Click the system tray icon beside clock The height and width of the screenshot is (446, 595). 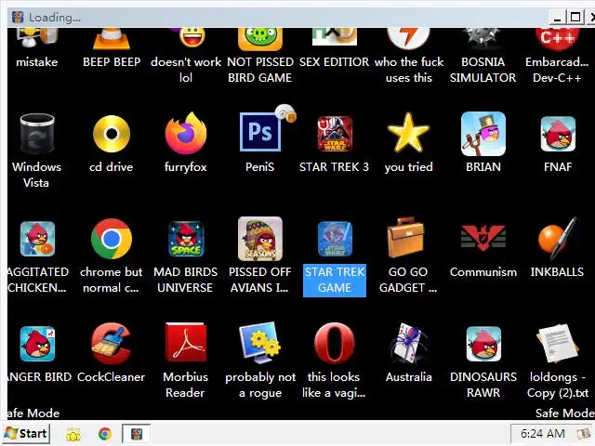(583, 434)
